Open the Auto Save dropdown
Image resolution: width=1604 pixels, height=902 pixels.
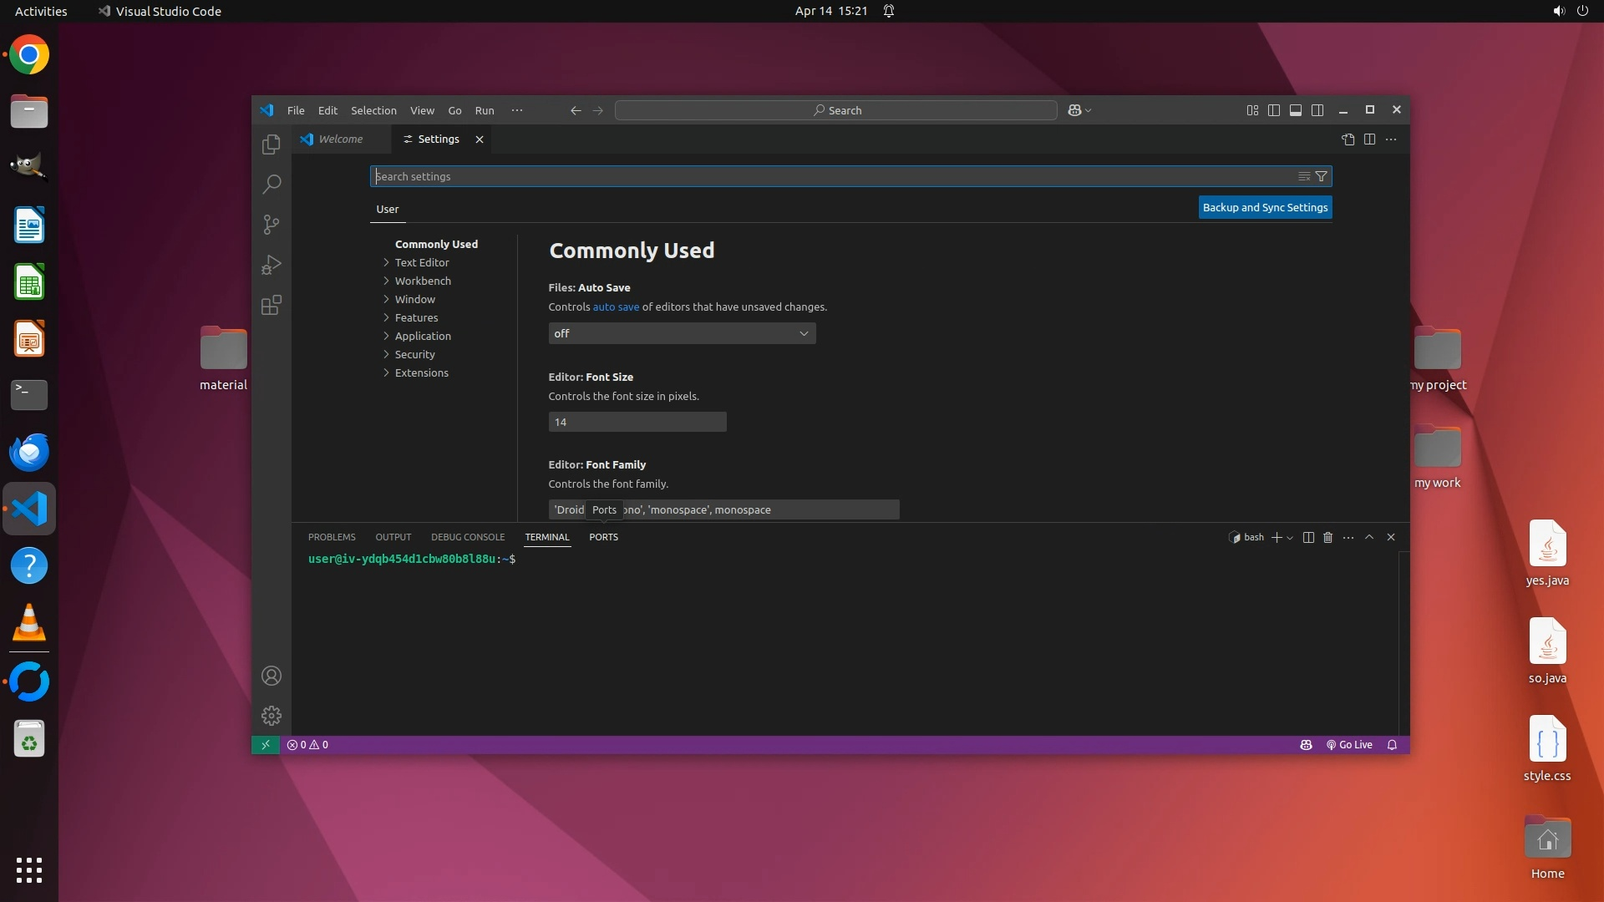(682, 333)
